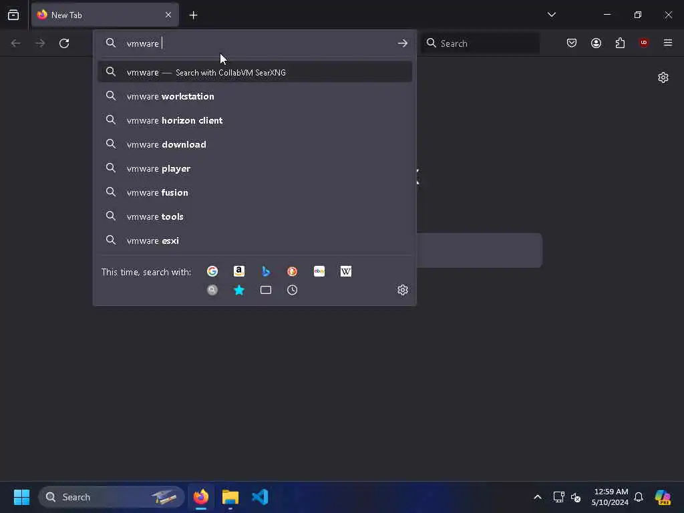
Task: Open uBlock Origin extension popup
Action: click(x=644, y=43)
